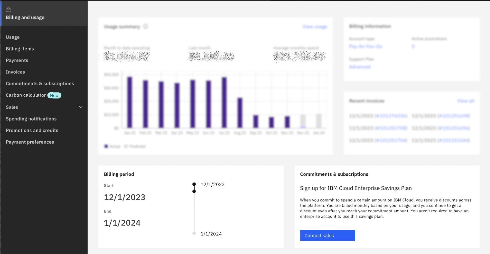This screenshot has width=490, height=254.
Task: Click the large 1/1/2024 value under End
Action: pyautogui.click(x=122, y=223)
